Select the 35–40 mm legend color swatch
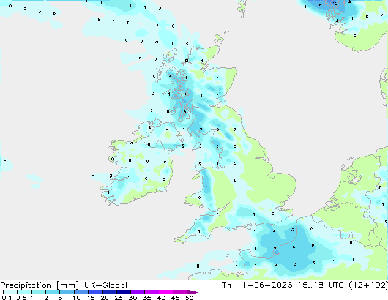The height and width of the screenshot is (300, 388). point(151,292)
